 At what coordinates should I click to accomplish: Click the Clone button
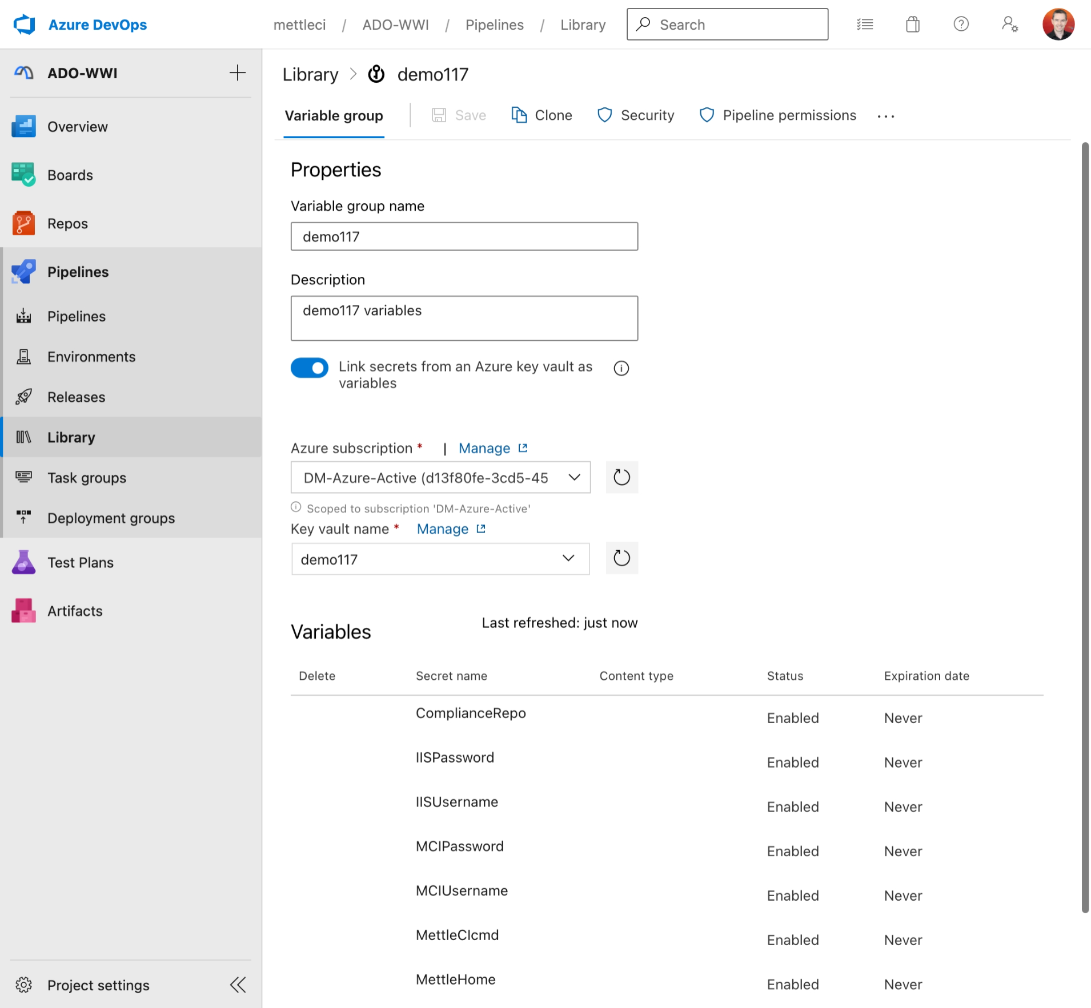coord(542,115)
